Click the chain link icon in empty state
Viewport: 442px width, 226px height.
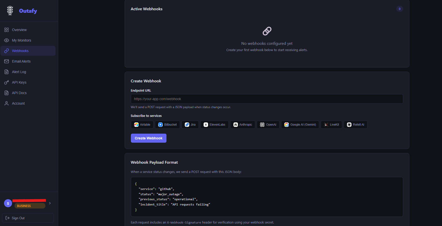point(267,31)
